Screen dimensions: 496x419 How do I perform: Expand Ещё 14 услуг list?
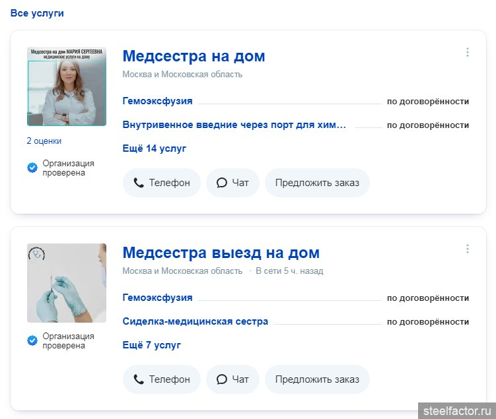(155, 148)
